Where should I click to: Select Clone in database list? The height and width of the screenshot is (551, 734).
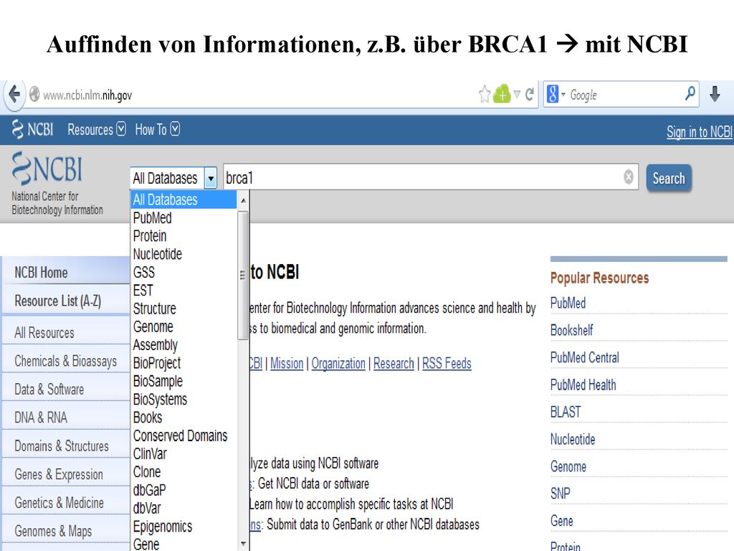pyautogui.click(x=183, y=472)
